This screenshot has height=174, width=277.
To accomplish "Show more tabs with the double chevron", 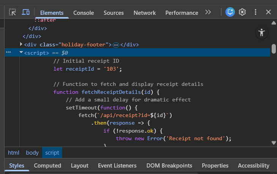I will tap(208, 12).
